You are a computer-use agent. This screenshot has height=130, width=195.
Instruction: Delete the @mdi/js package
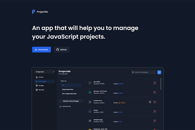(x=154, y=83)
